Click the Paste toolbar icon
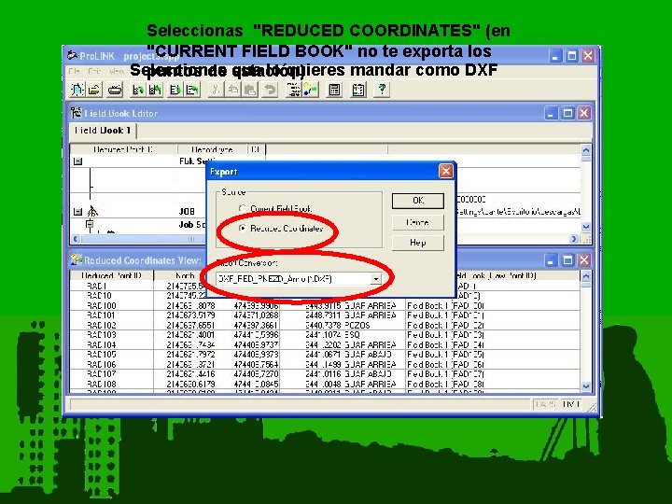672x504 pixels. [251, 90]
